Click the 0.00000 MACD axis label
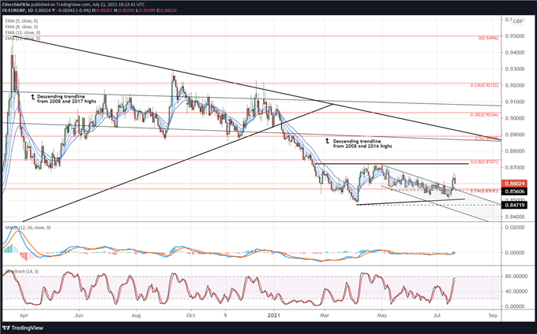 pos(514,252)
